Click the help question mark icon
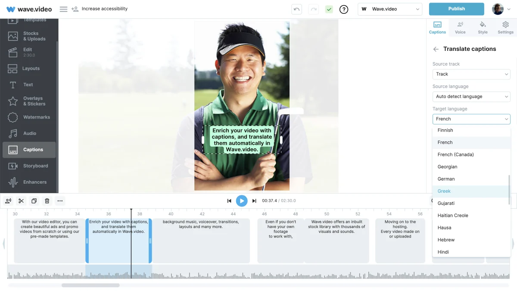The width and height of the screenshot is (517, 291). click(344, 9)
